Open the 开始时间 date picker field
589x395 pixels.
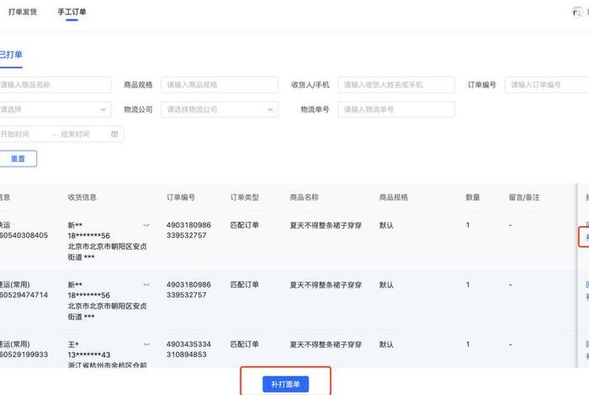15,134
